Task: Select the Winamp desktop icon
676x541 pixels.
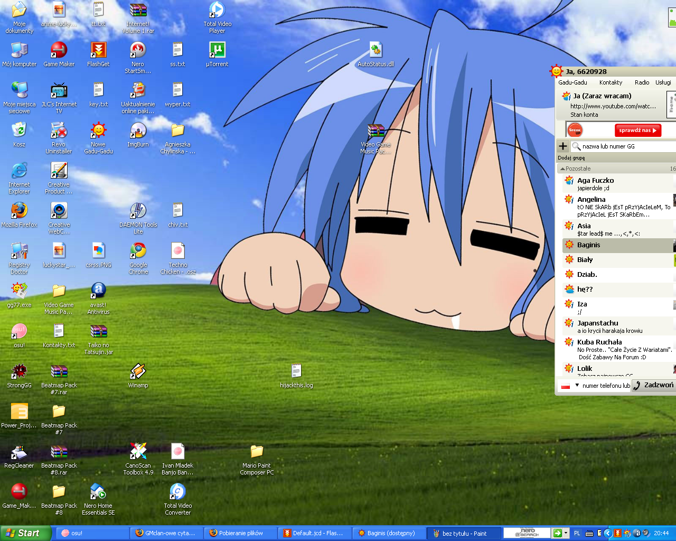Action: 138,372
